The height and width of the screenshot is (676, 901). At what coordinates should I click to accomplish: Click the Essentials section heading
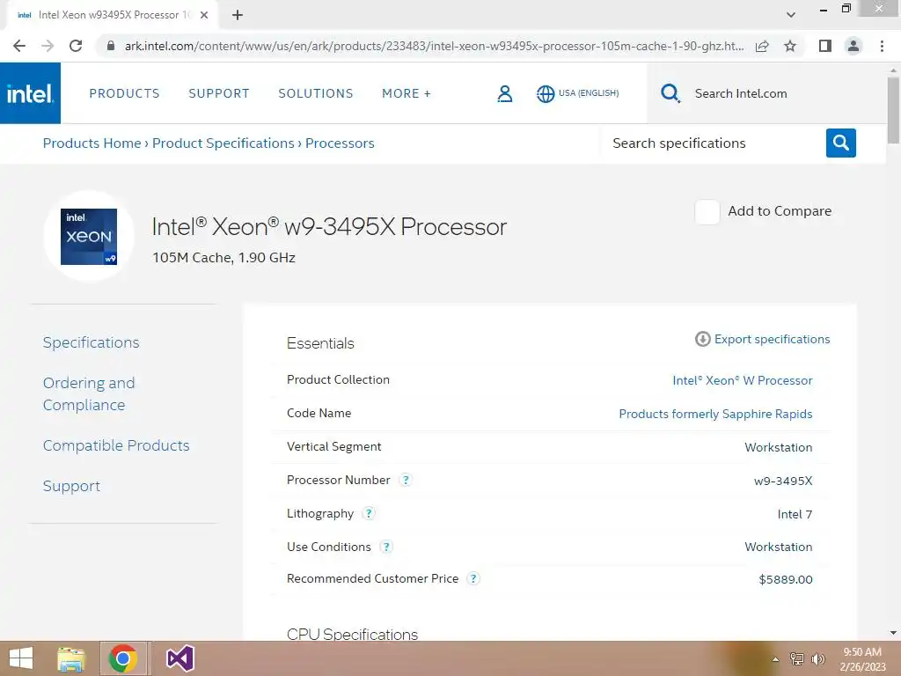(x=320, y=343)
